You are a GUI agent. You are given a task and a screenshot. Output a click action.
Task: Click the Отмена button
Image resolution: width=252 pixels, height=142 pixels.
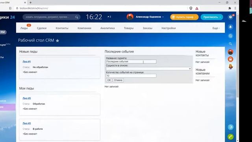click(x=118, y=80)
